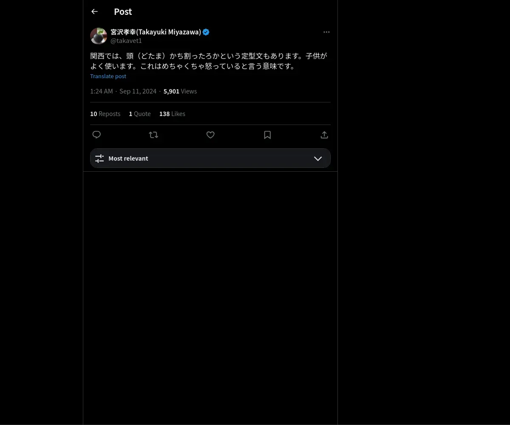Click the @takavet1 handle
Viewport: 510px width, 425px height.
click(x=126, y=41)
